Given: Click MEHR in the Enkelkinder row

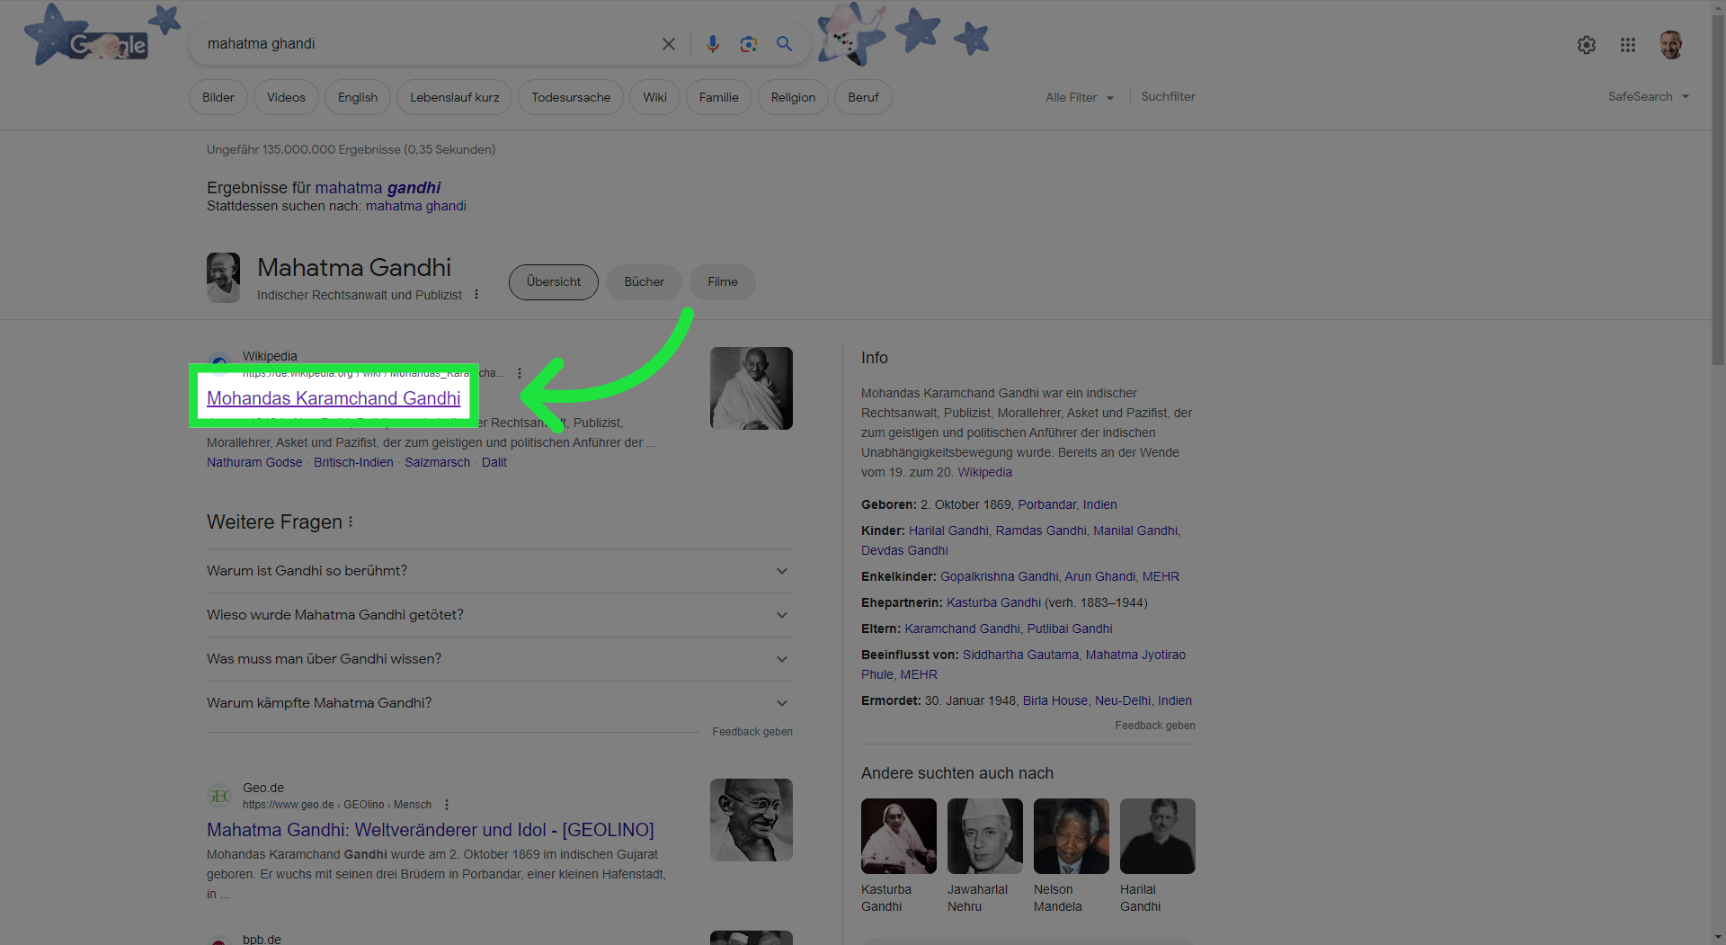Looking at the screenshot, I should 1161,576.
